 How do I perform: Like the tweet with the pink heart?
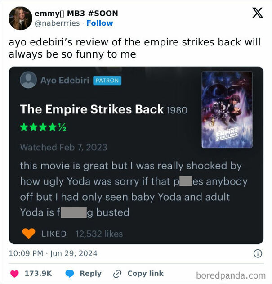point(14,274)
